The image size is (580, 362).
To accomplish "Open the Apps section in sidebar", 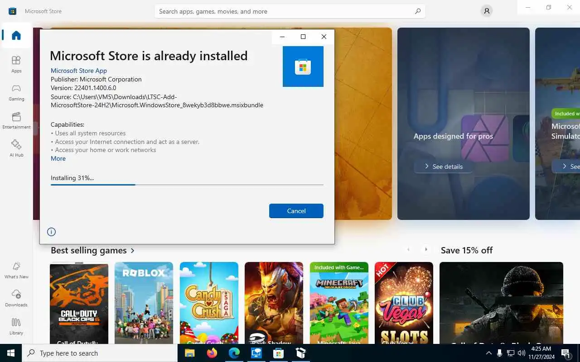I will pyautogui.click(x=16, y=64).
